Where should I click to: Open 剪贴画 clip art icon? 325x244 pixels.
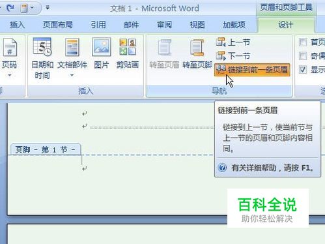click(x=128, y=47)
